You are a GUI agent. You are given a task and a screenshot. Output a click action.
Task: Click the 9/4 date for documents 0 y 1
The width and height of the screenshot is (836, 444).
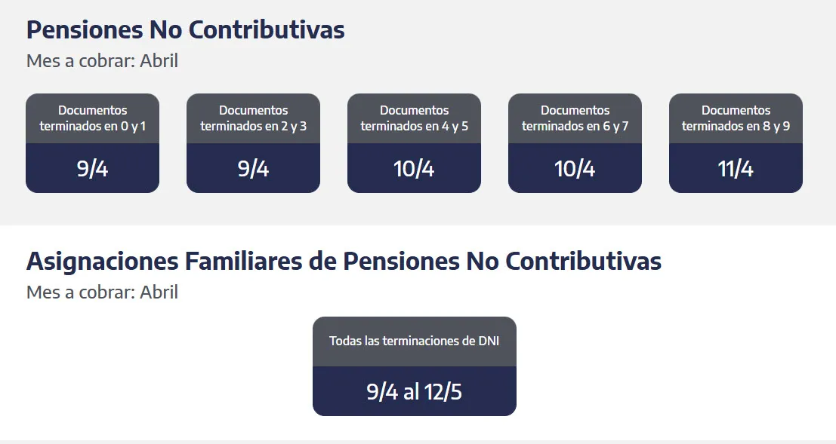(92, 169)
